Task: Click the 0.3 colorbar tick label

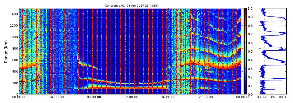Action: pyautogui.click(x=250, y=69)
